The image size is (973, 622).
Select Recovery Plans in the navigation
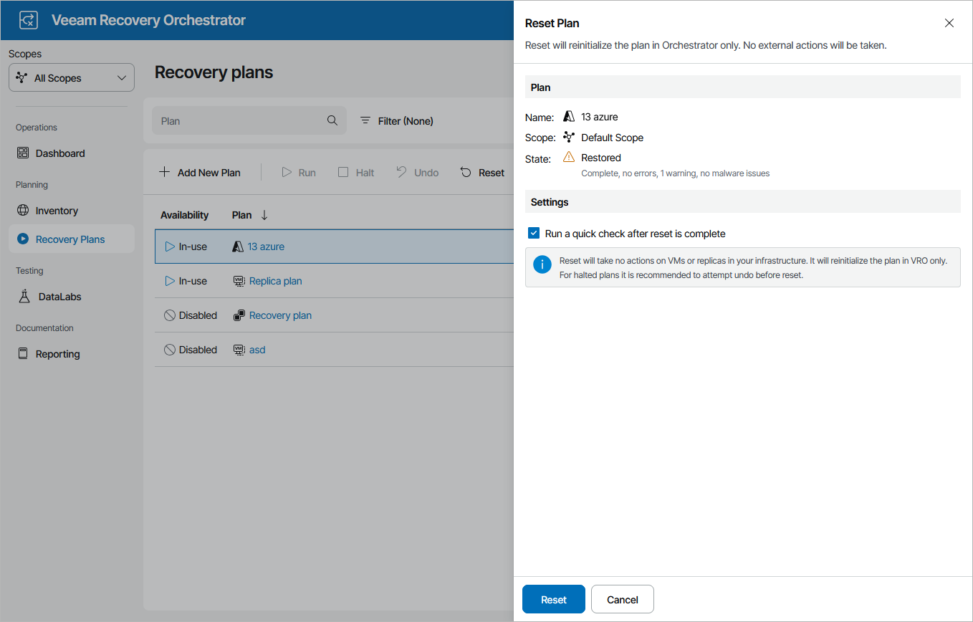pos(68,239)
